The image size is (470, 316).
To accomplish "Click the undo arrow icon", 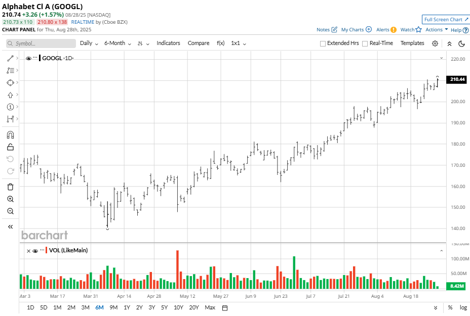I will [x=10, y=159].
